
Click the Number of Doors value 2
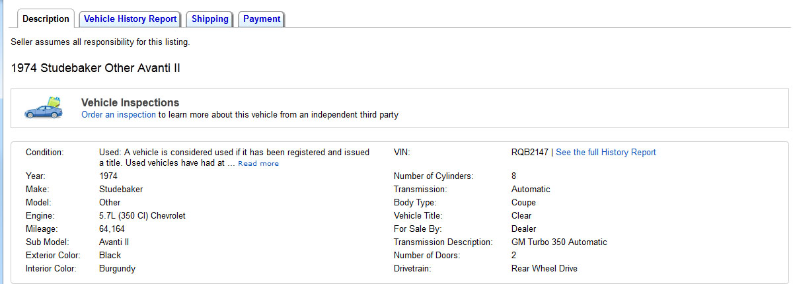point(514,255)
